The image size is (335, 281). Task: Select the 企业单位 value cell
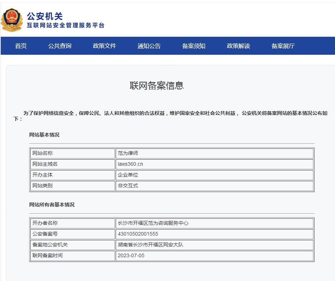point(214,175)
